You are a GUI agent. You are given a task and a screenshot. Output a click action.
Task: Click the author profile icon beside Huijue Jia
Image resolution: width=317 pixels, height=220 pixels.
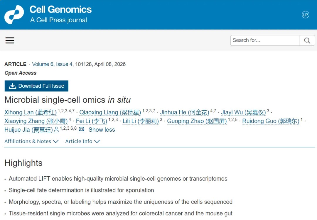[x=56, y=129]
